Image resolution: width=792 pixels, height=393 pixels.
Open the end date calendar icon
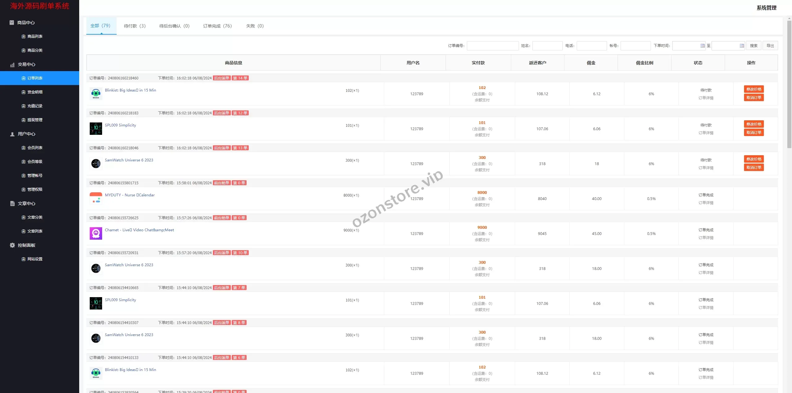(x=742, y=46)
